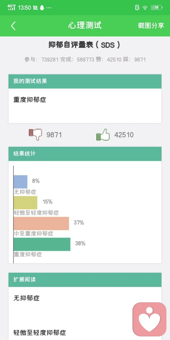This screenshot has width=170, height=340.
Task: Select the orange 37% bar
Action: pos(41,223)
